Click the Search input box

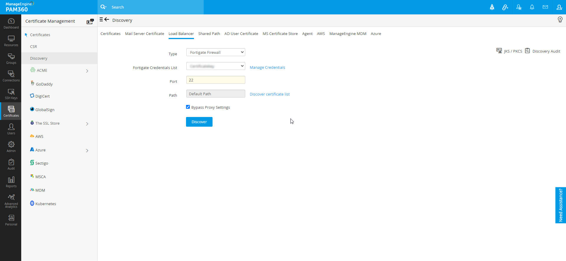[156, 7]
